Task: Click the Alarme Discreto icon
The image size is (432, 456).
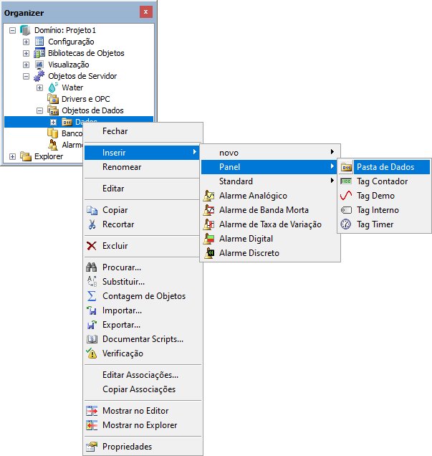Action: [x=209, y=253]
